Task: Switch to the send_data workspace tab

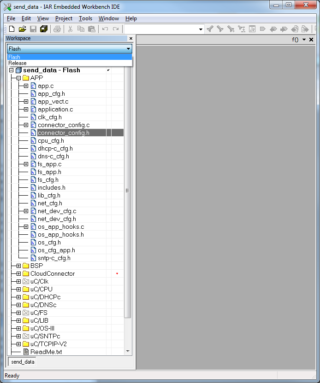Action: tap(23, 362)
